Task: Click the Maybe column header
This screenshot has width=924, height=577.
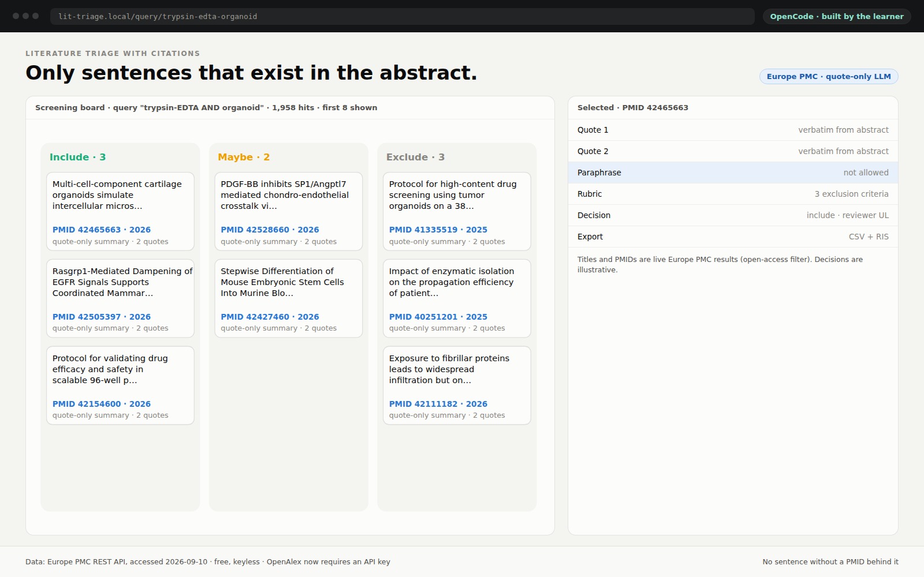Action: [x=244, y=157]
